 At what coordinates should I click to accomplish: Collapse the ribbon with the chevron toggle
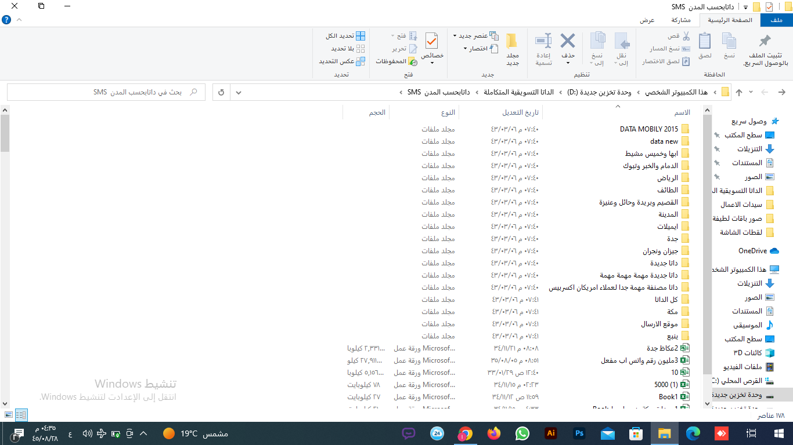(19, 20)
